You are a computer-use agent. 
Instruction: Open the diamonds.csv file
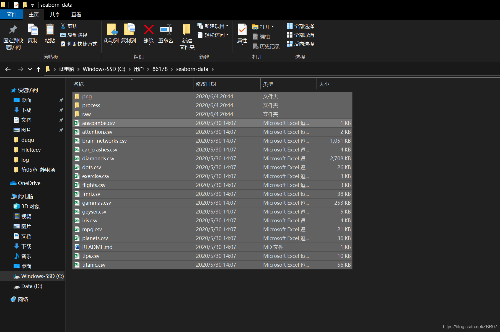point(98,158)
